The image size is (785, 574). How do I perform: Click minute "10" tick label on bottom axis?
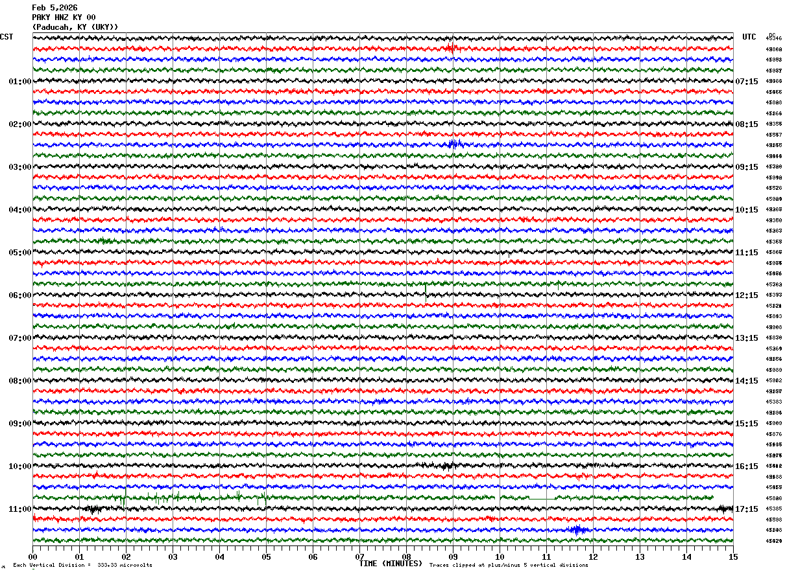[x=500, y=557]
